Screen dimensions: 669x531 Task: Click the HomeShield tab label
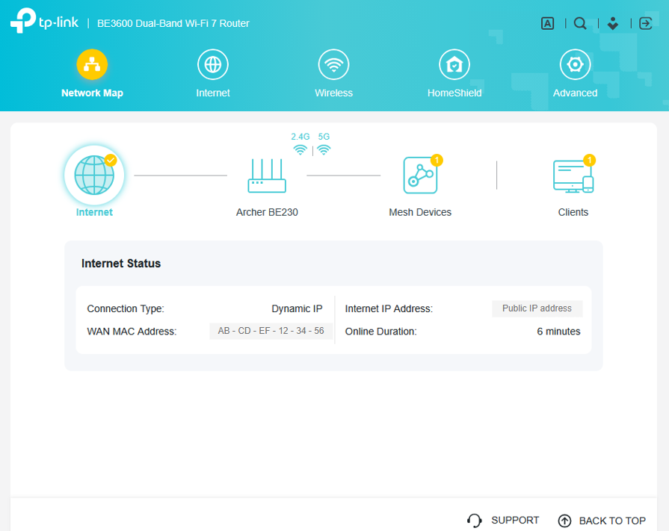(454, 93)
